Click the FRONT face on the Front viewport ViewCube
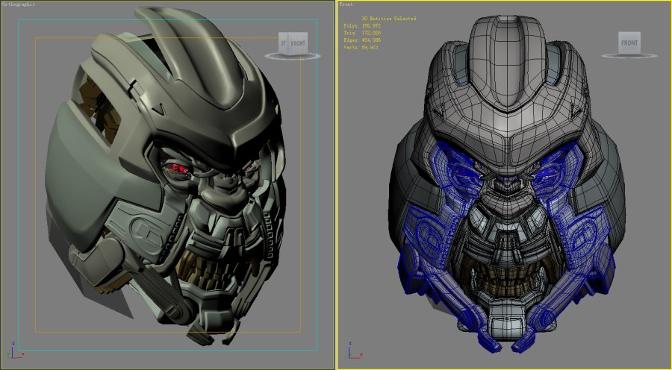 pyautogui.click(x=629, y=43)
